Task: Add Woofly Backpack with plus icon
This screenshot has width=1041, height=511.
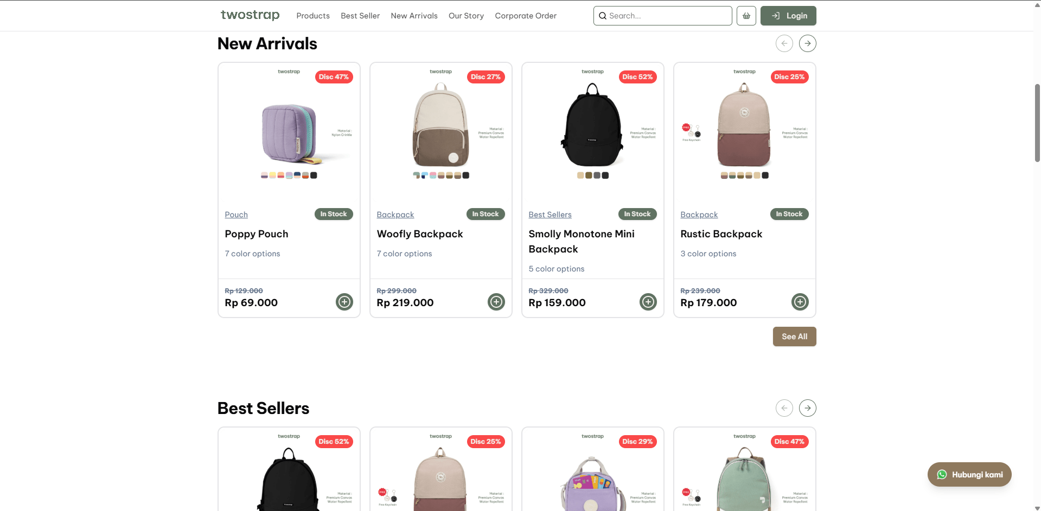Action: pos(496,302)
